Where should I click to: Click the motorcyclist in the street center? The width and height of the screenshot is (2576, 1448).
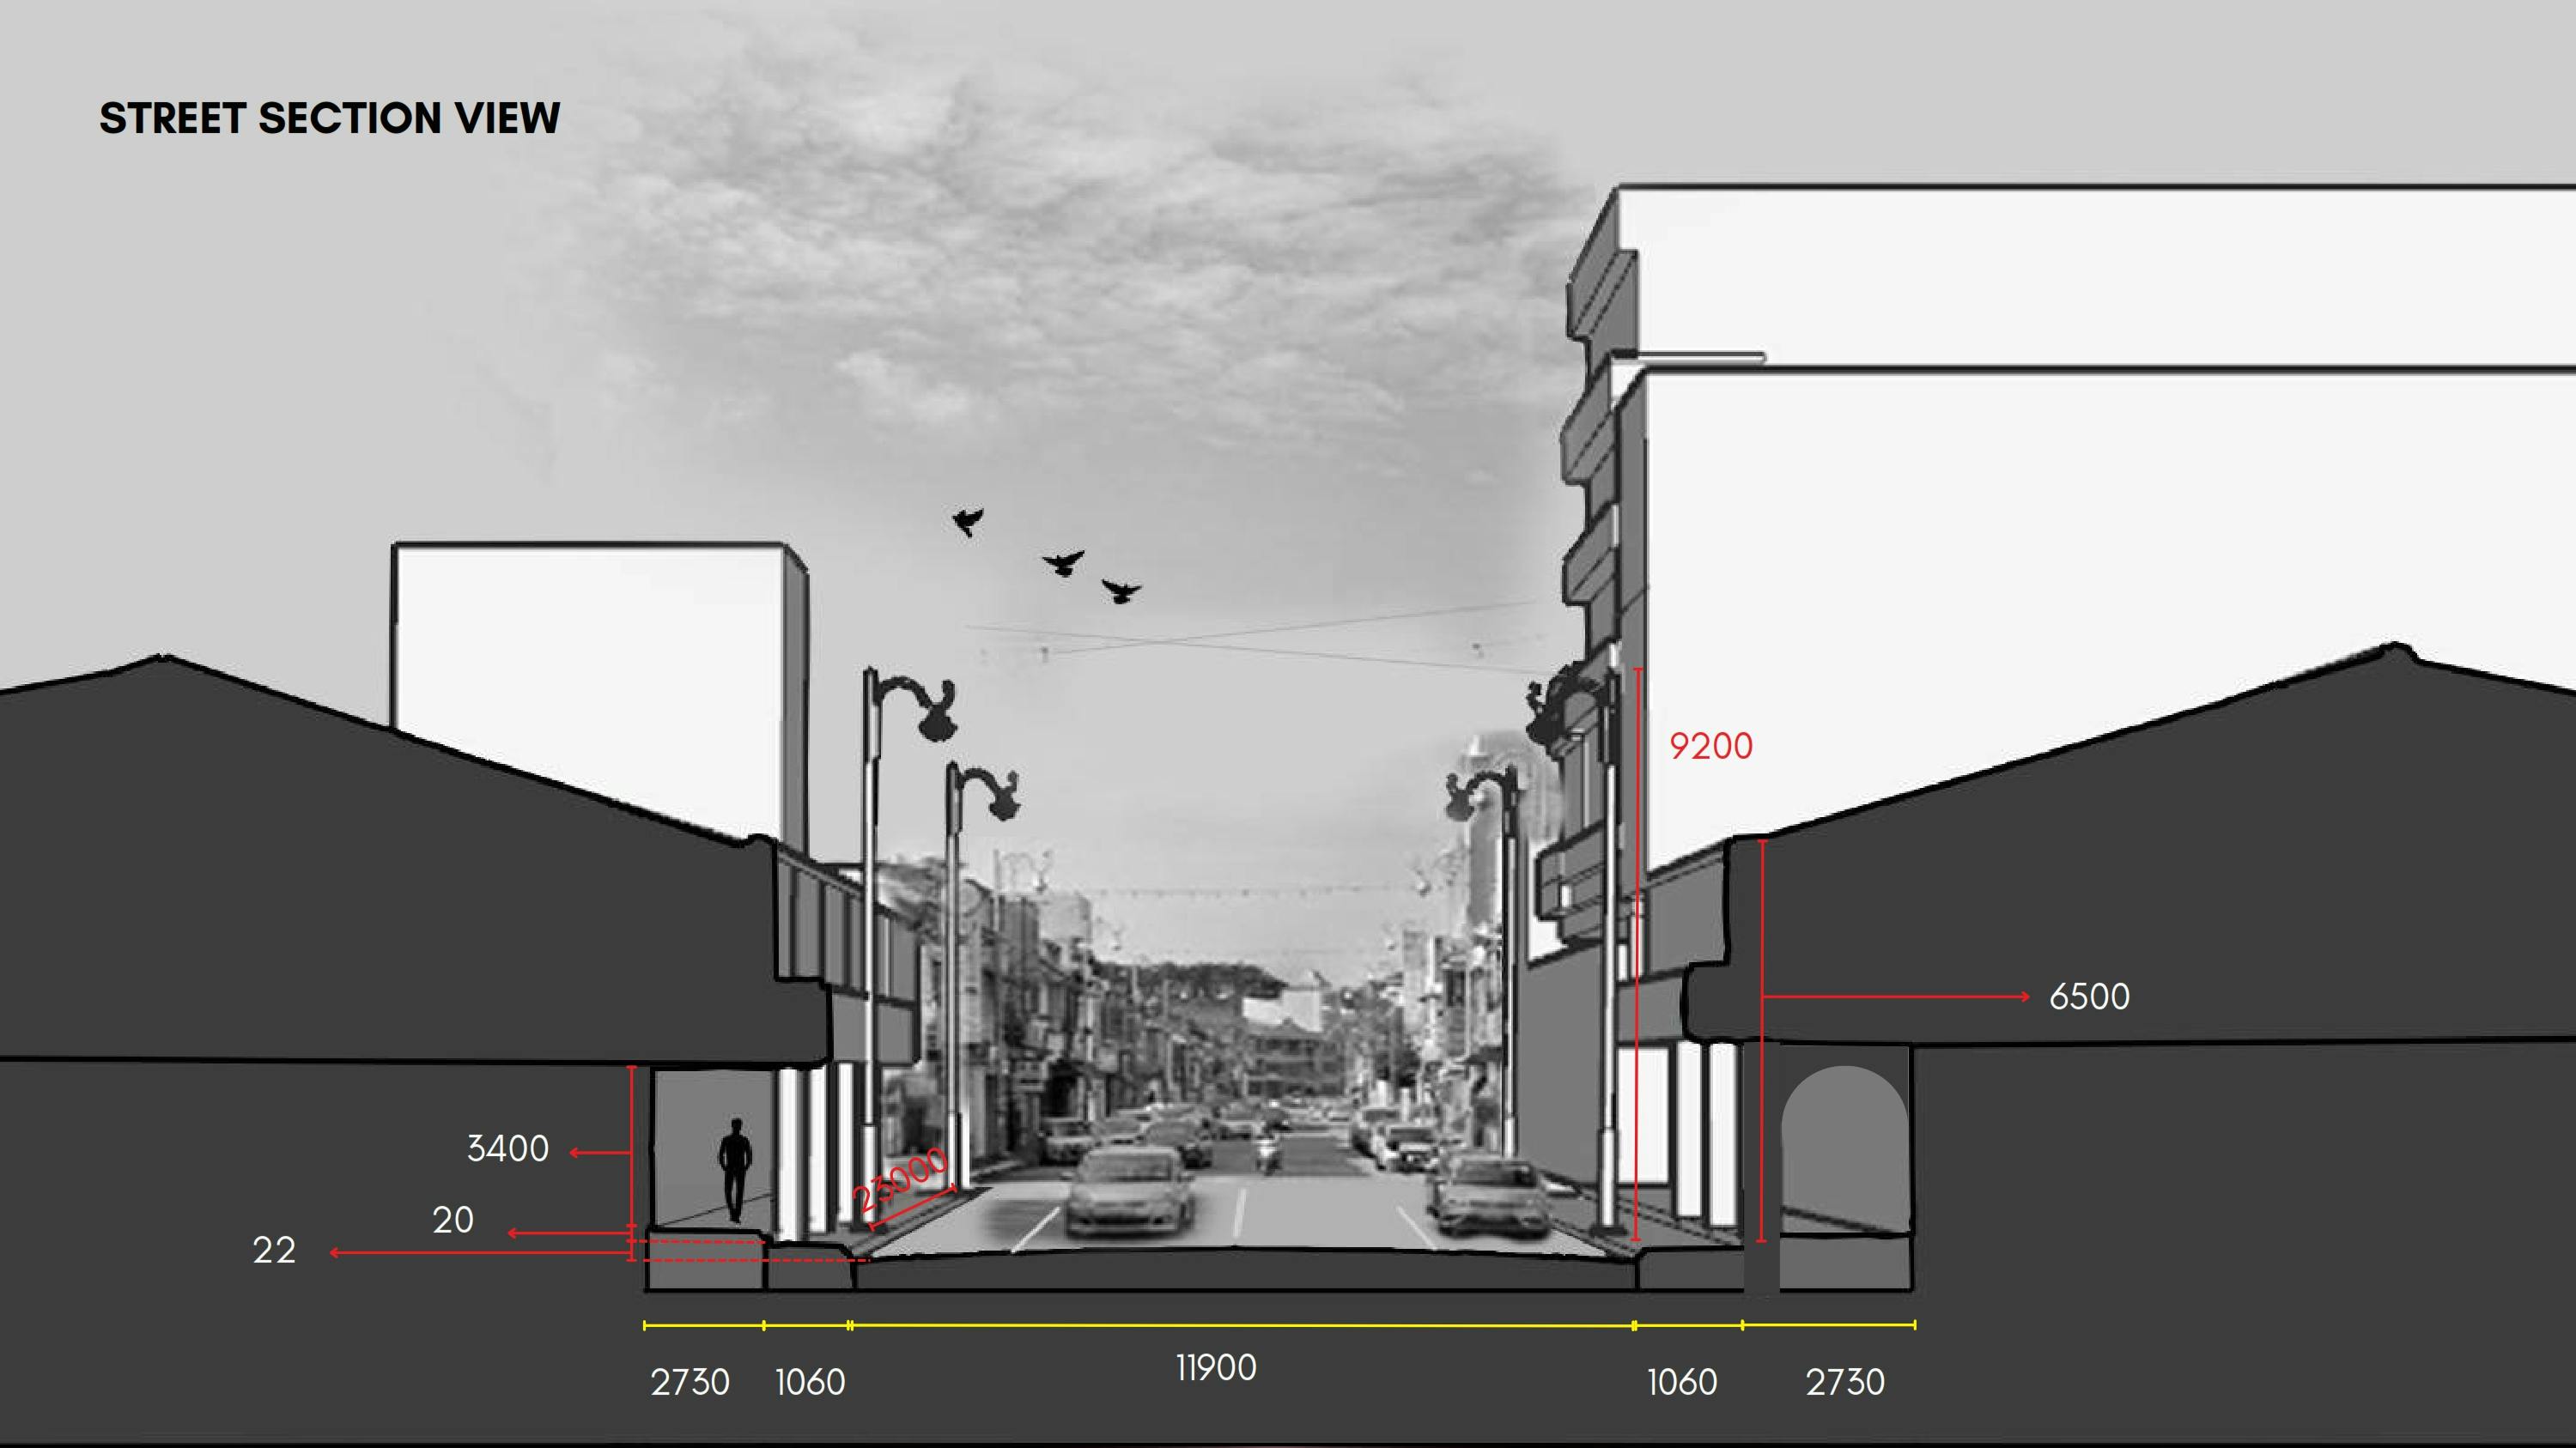1268,1149
